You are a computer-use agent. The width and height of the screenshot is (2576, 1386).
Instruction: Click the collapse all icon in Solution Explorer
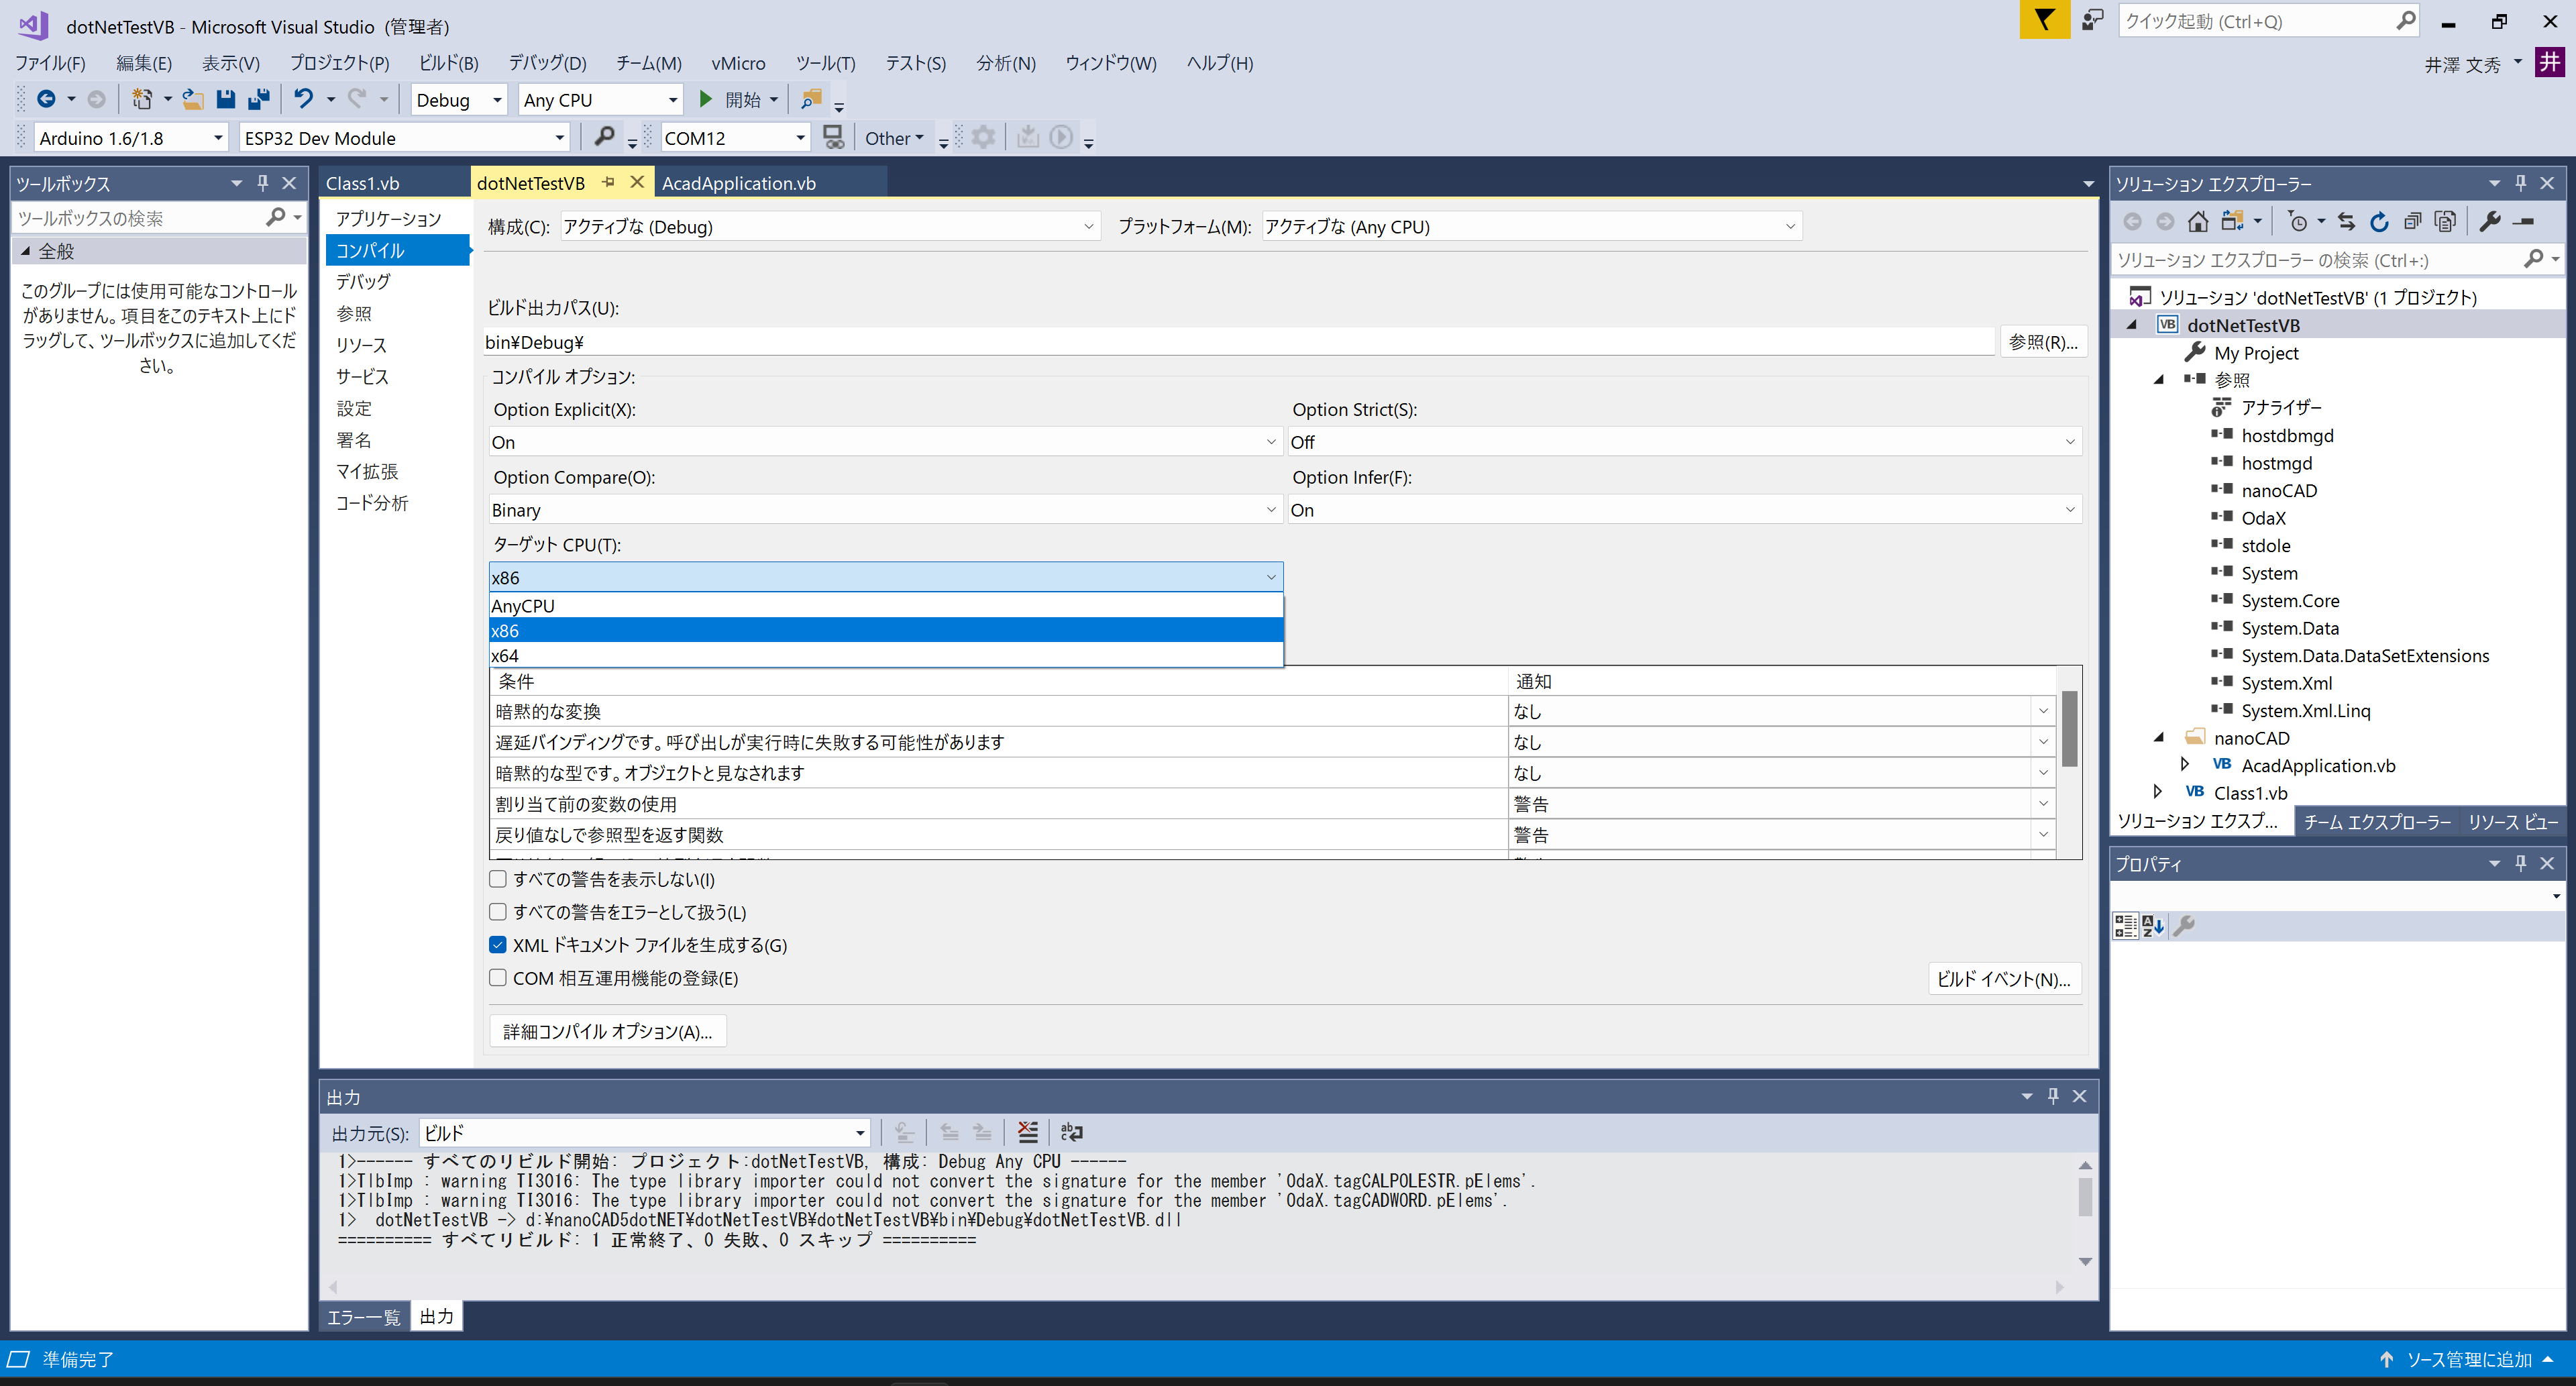[2413, 222]
